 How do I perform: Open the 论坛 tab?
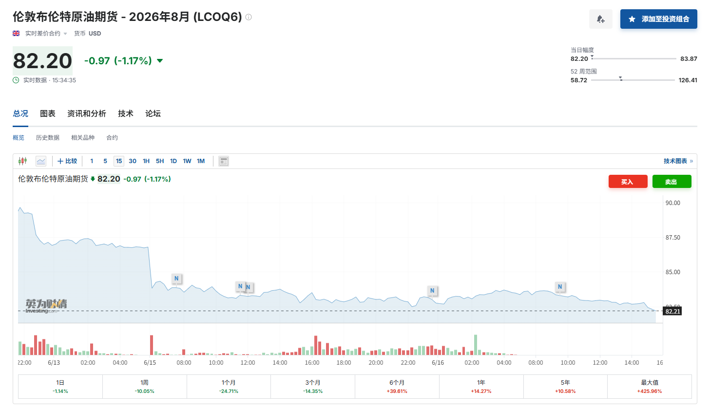click(x=153, y=113)
